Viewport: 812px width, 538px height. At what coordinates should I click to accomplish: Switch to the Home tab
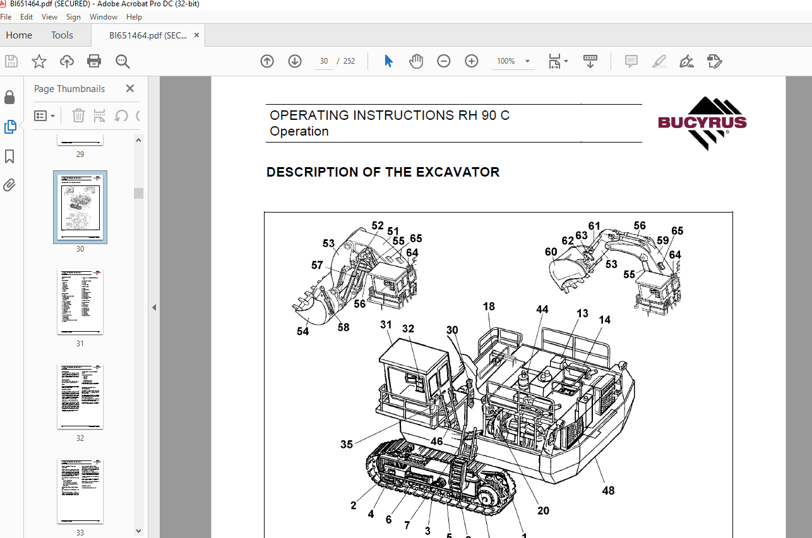19,35
